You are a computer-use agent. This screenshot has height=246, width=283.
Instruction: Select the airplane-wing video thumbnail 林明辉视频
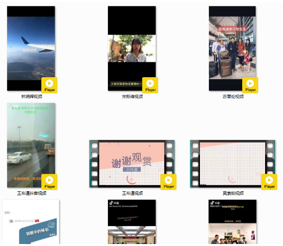(x=31, y=48)
